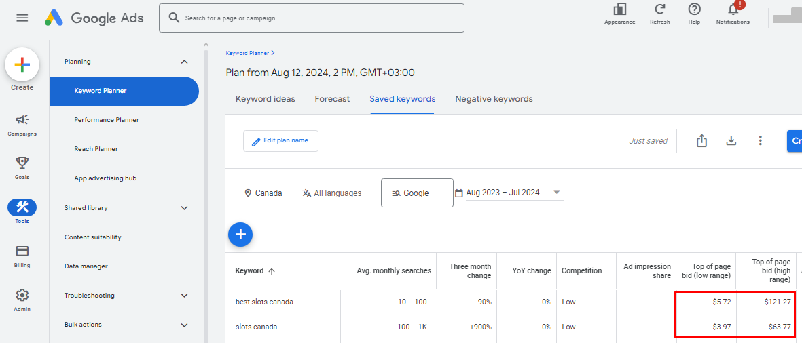The height and width of the screenshot is (343, 802).
Task: Open the three-dot more options menu
Action: (x=761, y=140)
